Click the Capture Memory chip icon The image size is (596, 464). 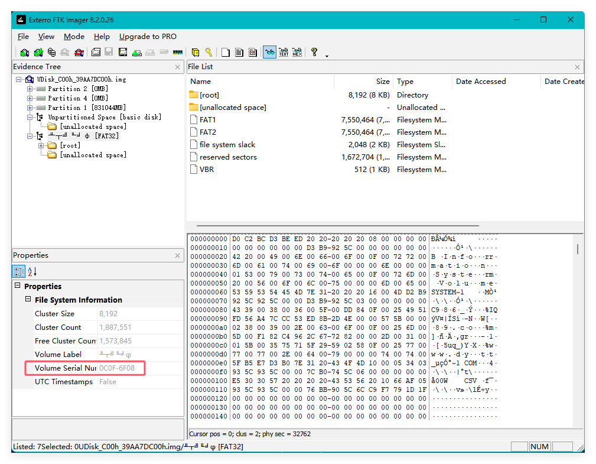pos(178,53)
